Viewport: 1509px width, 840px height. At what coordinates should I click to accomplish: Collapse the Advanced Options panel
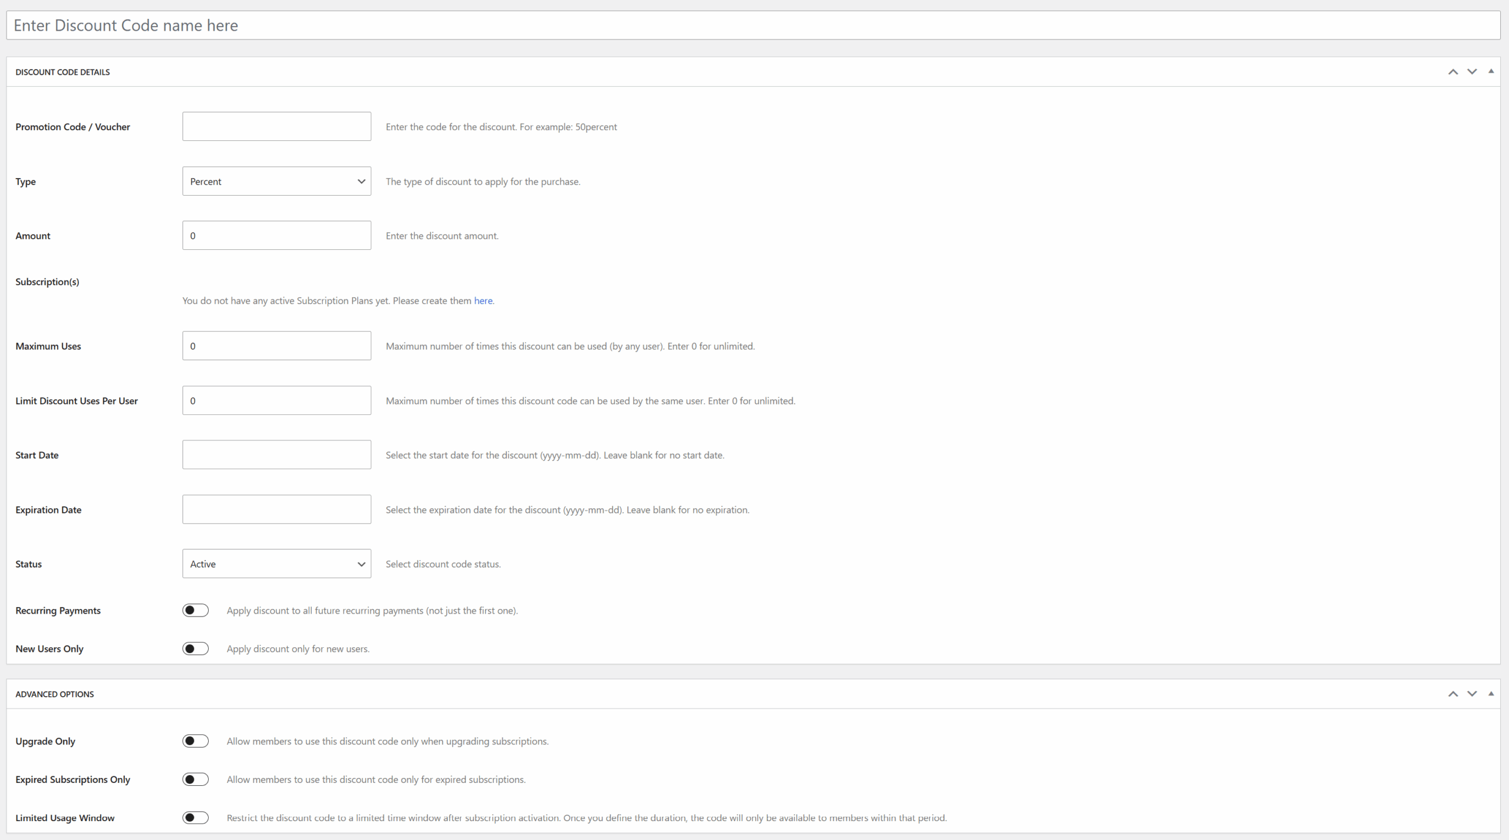click(x=1491, y=694)
